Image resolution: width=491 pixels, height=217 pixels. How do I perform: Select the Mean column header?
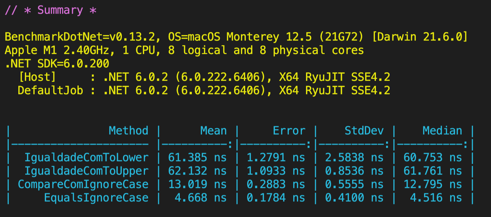pos(214,130)
